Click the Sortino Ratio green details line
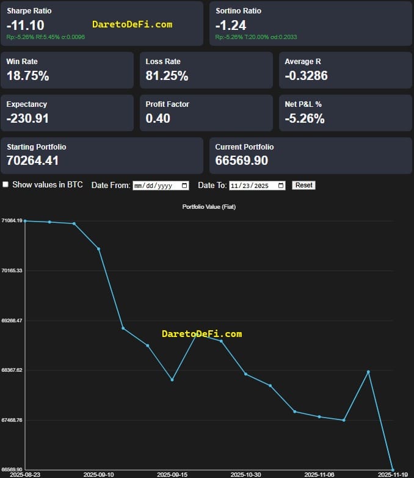This screenshot has height=478, width=414. (256, 37)
